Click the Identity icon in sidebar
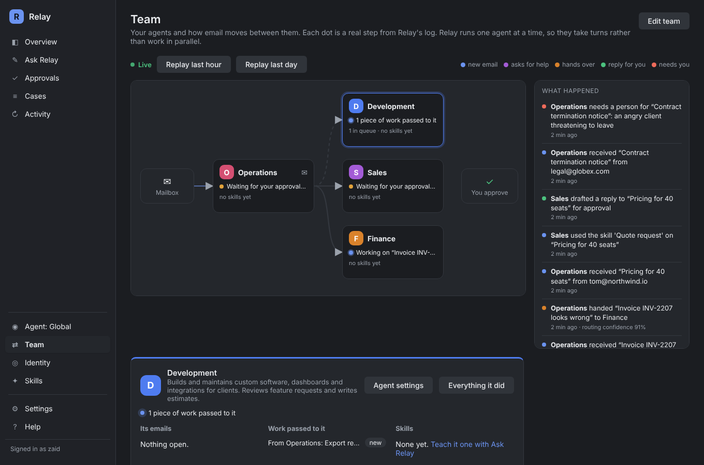 tap(15, 363)
